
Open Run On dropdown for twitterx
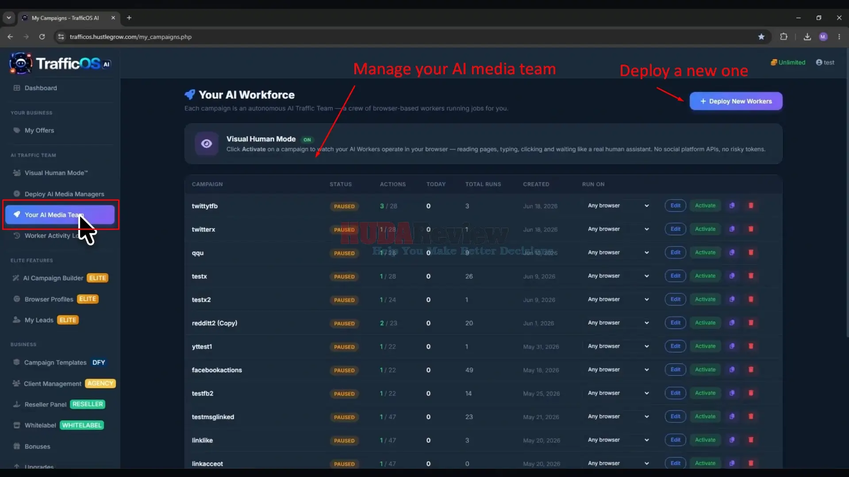click(618, 229)
